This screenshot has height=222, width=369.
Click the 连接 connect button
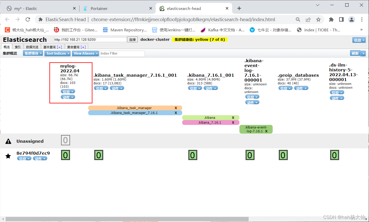click(132, 40)
